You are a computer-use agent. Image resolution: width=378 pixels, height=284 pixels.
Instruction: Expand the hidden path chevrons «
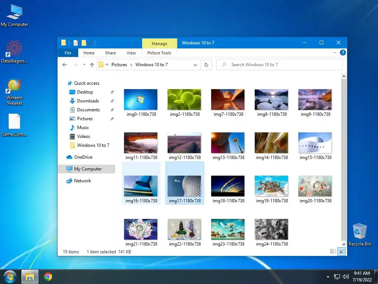107,65
